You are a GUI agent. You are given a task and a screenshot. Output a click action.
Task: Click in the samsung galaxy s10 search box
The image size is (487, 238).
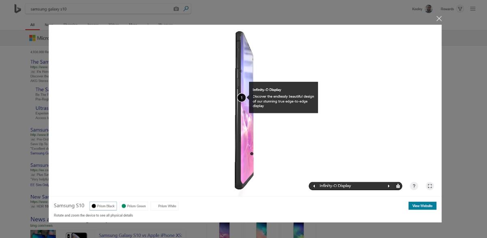pyautogui.click(x=99, y=9)
